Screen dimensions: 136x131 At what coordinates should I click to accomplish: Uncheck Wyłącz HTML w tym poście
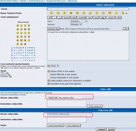(x=49, y=71)
